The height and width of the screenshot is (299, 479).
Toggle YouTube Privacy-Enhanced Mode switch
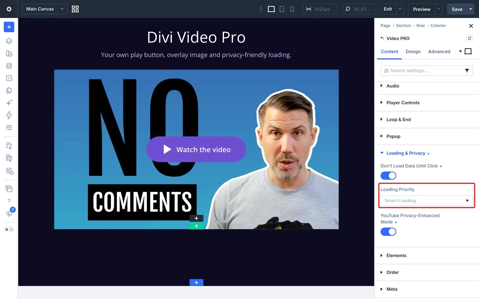pos(388,232)
